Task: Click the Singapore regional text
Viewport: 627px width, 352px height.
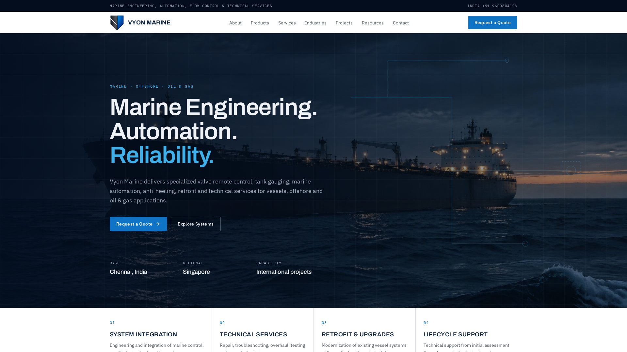Action: tap(196, 272)
